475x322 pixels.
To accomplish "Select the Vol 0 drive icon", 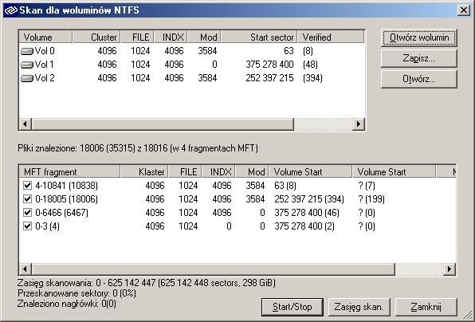I will pyautogui.click(x=27, y=51).
